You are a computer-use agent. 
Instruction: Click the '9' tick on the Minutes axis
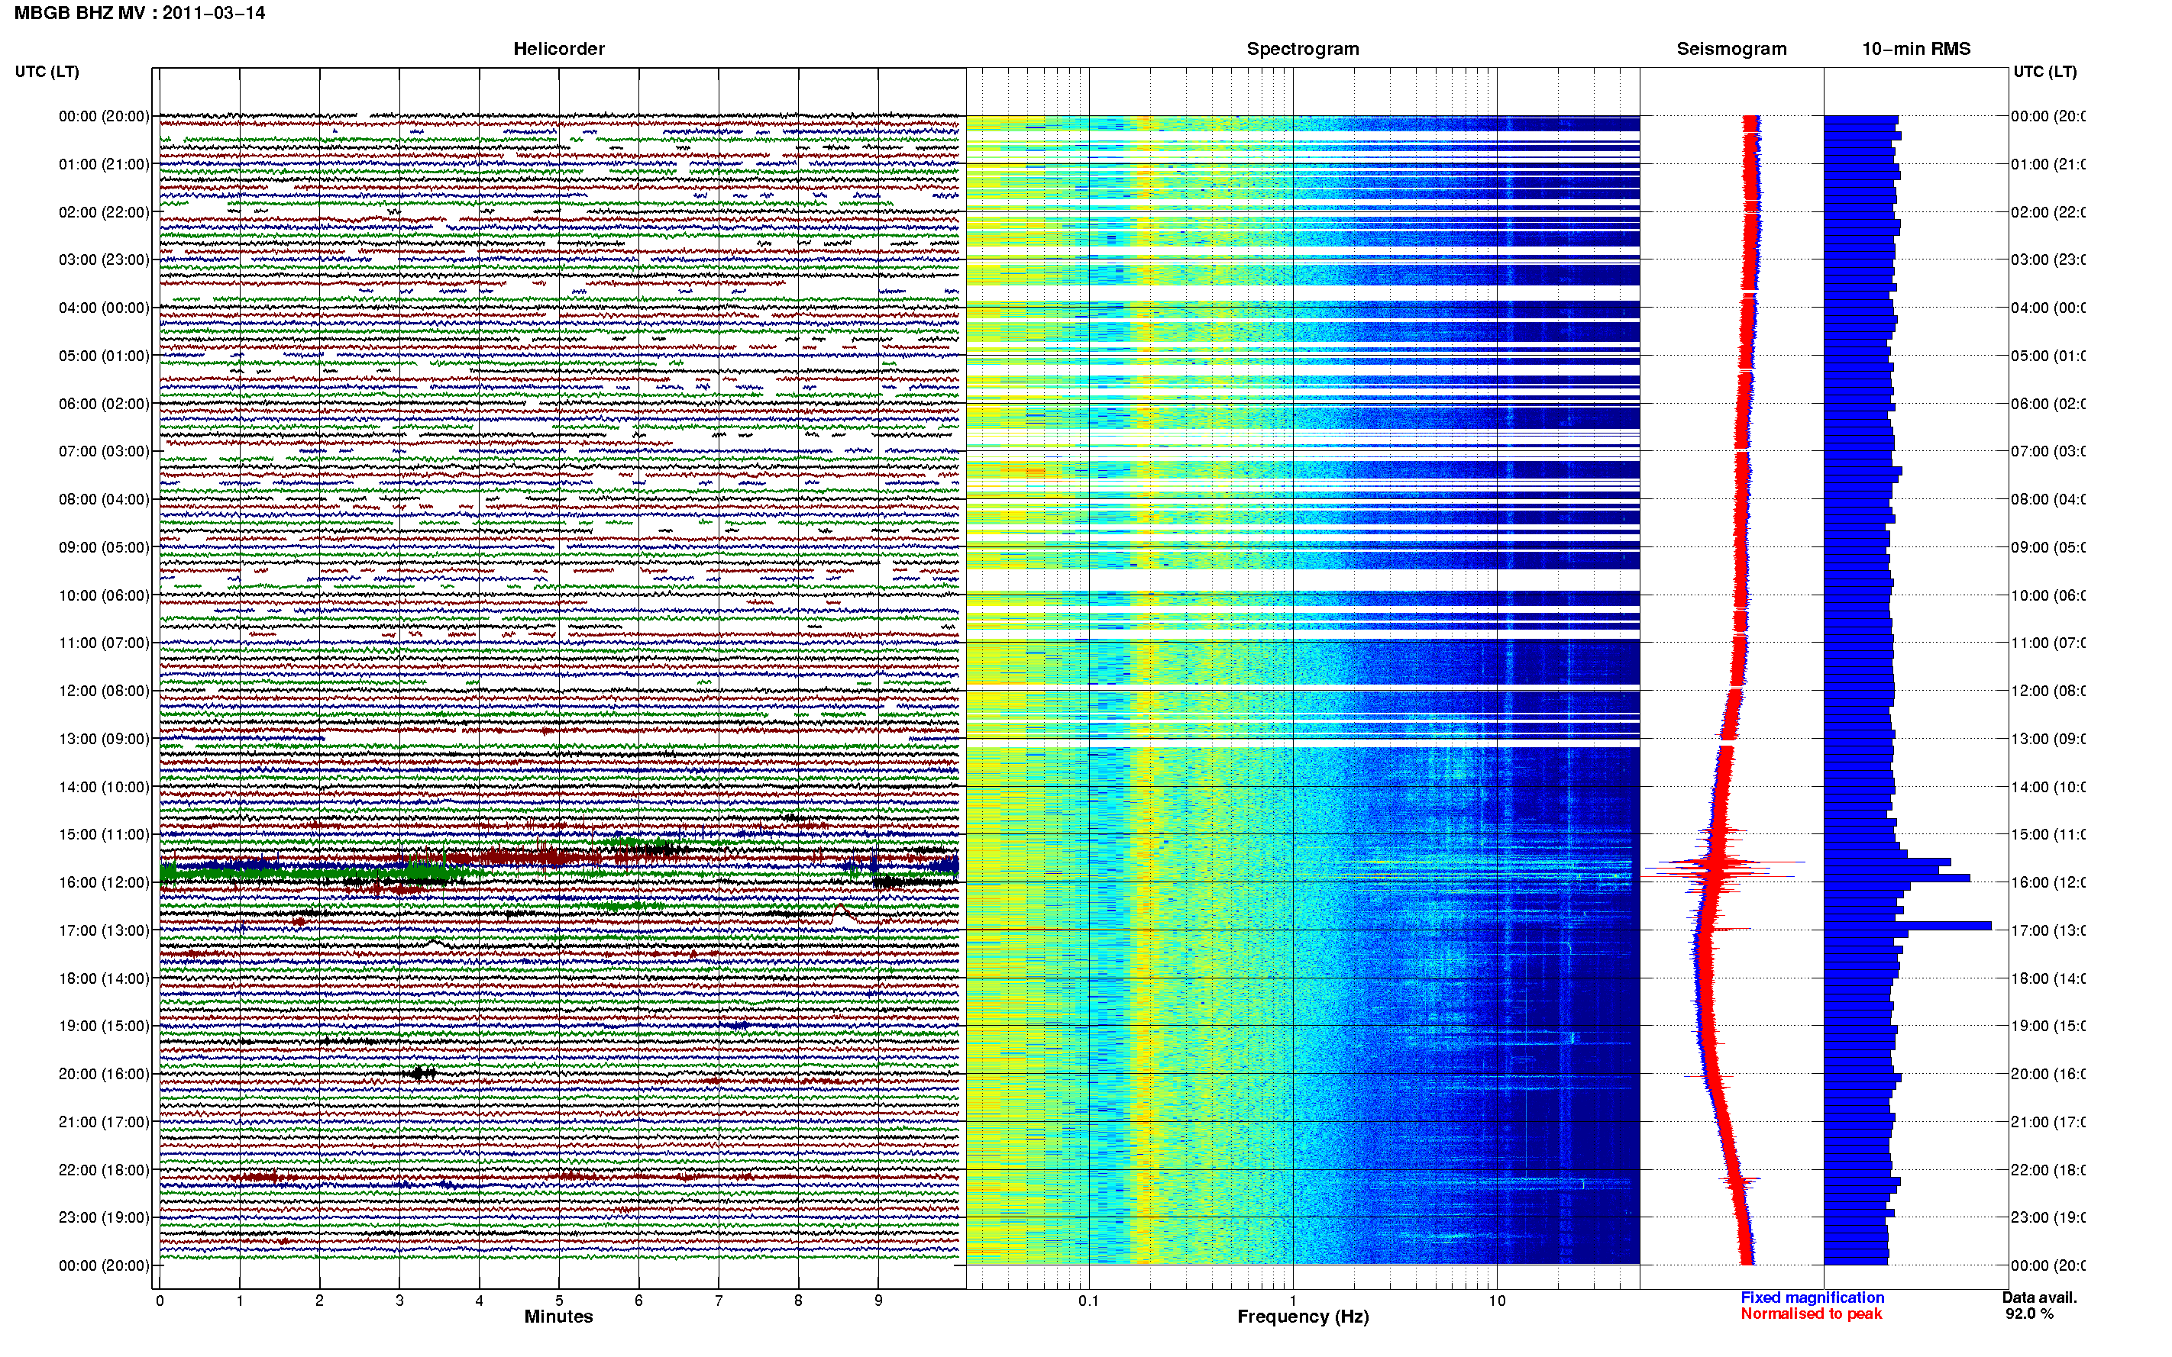[x=878, y=1301]
